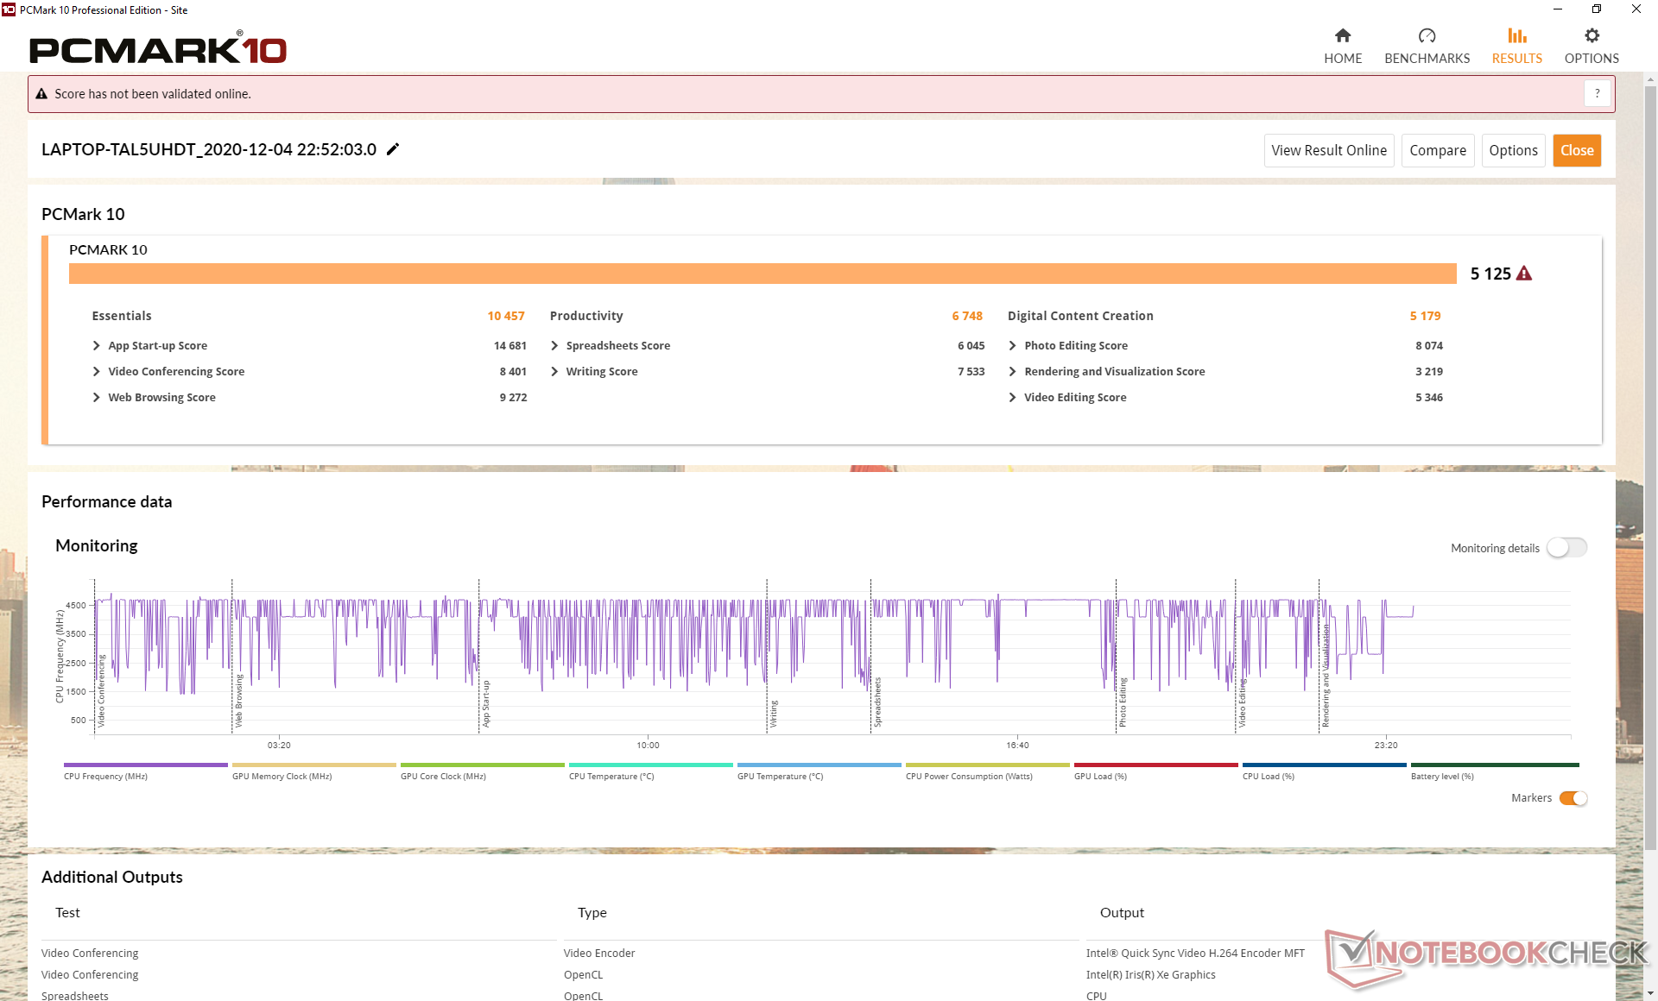Open the Options gear icon
The width and height of the screenshot is (1658, 1001).
1592,35
